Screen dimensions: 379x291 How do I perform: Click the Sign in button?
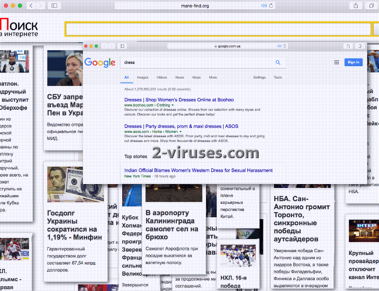point(353,62)
